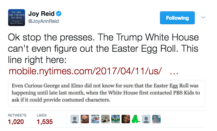
Task: Click the Joy Reid display name
Action: click(x=41, y=13)
